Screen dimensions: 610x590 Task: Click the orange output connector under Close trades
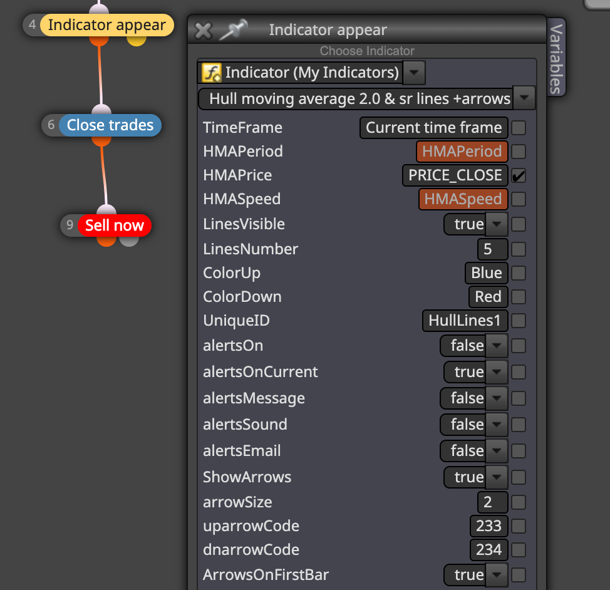pos(101,141)
